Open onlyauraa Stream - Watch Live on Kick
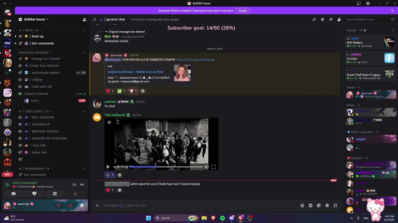This screenshot has width=398, height=223. click(136, 72)
